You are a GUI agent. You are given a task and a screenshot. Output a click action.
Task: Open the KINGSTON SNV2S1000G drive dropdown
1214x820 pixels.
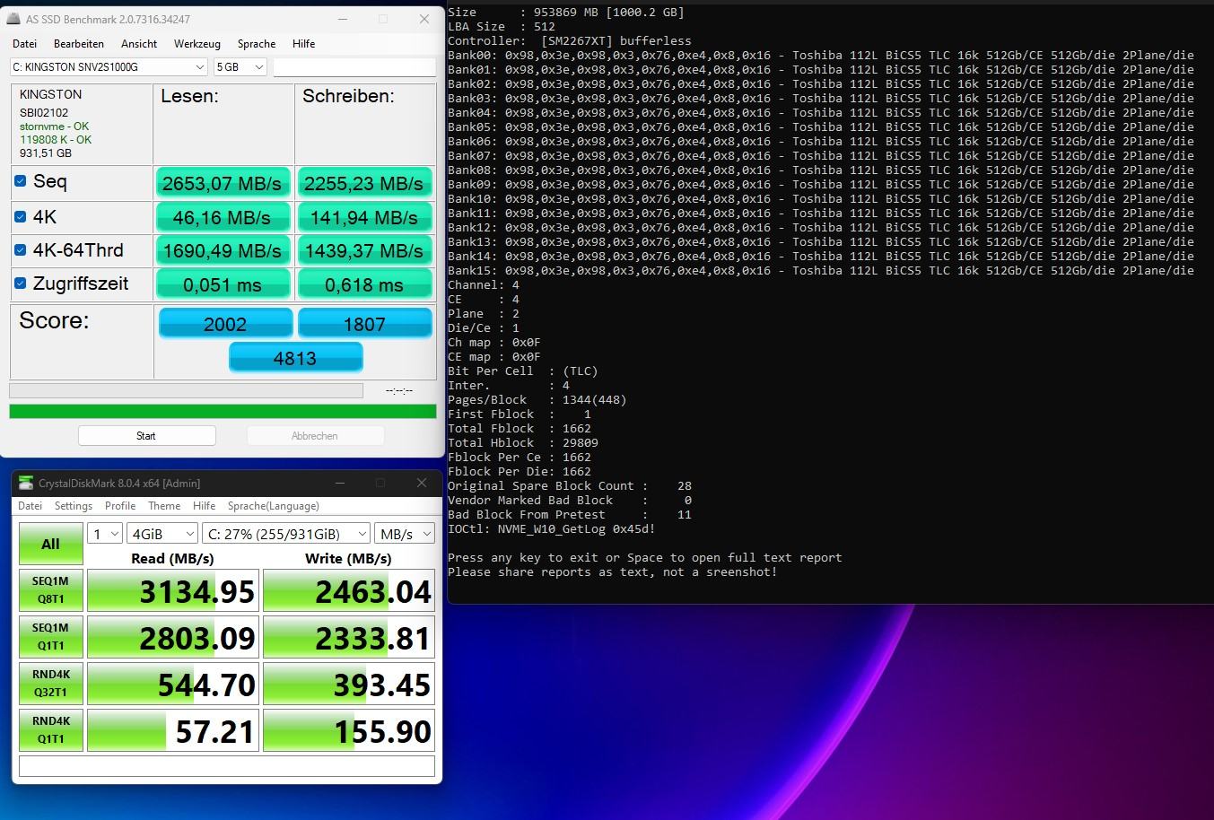pyautogui.click(x=109, y=67)
